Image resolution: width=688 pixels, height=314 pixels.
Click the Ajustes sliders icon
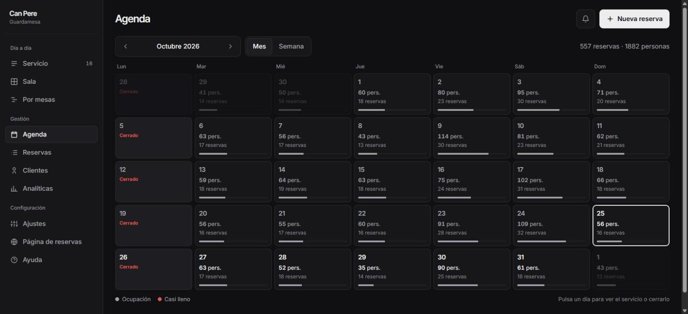point(14,224)
